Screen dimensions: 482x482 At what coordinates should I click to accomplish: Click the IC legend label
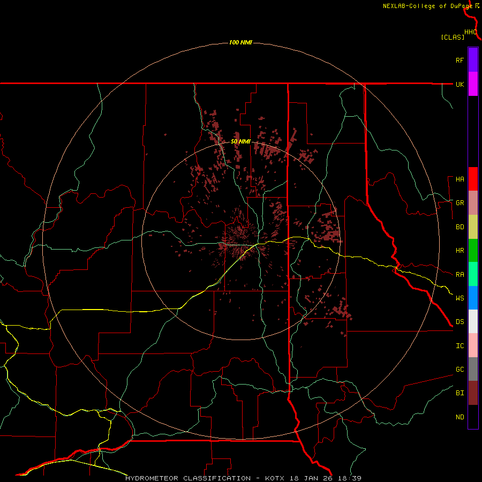coord(460,346)
